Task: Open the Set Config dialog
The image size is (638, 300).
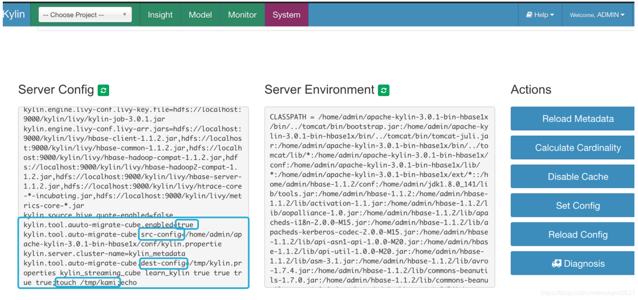Action: (573, 206)
